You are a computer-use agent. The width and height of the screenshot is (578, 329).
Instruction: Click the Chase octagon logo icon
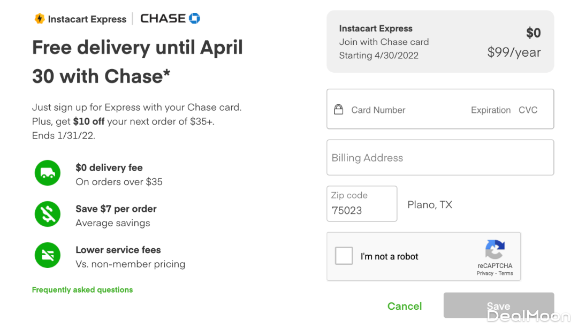194,18
